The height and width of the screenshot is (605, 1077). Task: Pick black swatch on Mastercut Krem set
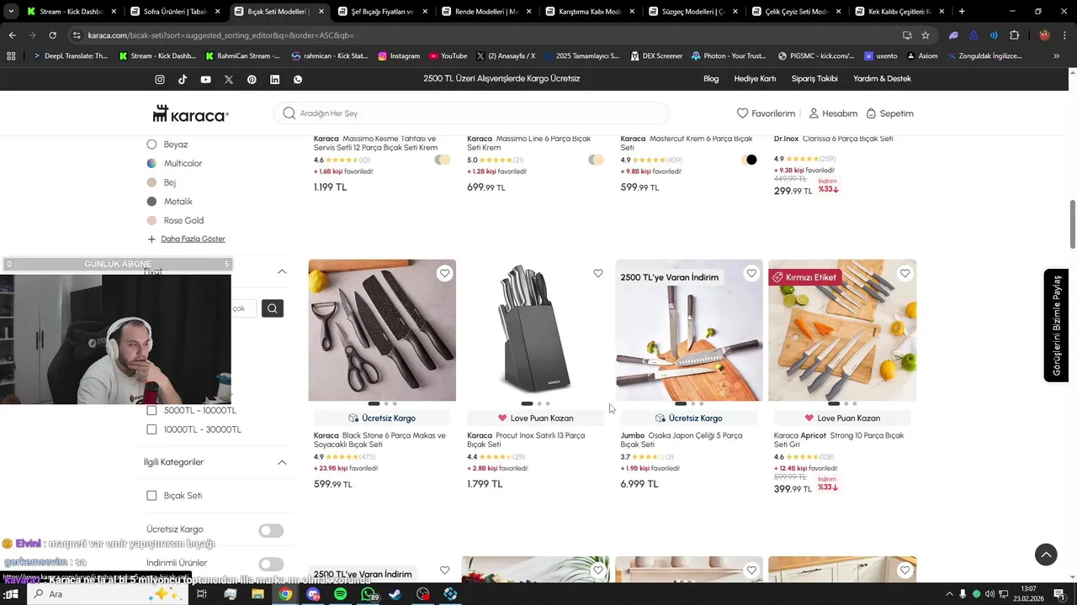click(x=751, y=160)
